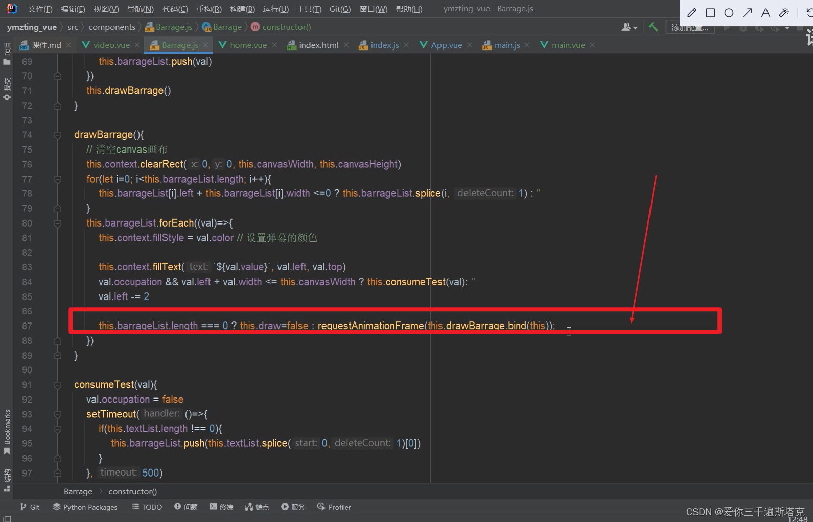This screenshot has width=813, height=522.
Task: Select the pencil annotation tool
Action: coord(692,13)
